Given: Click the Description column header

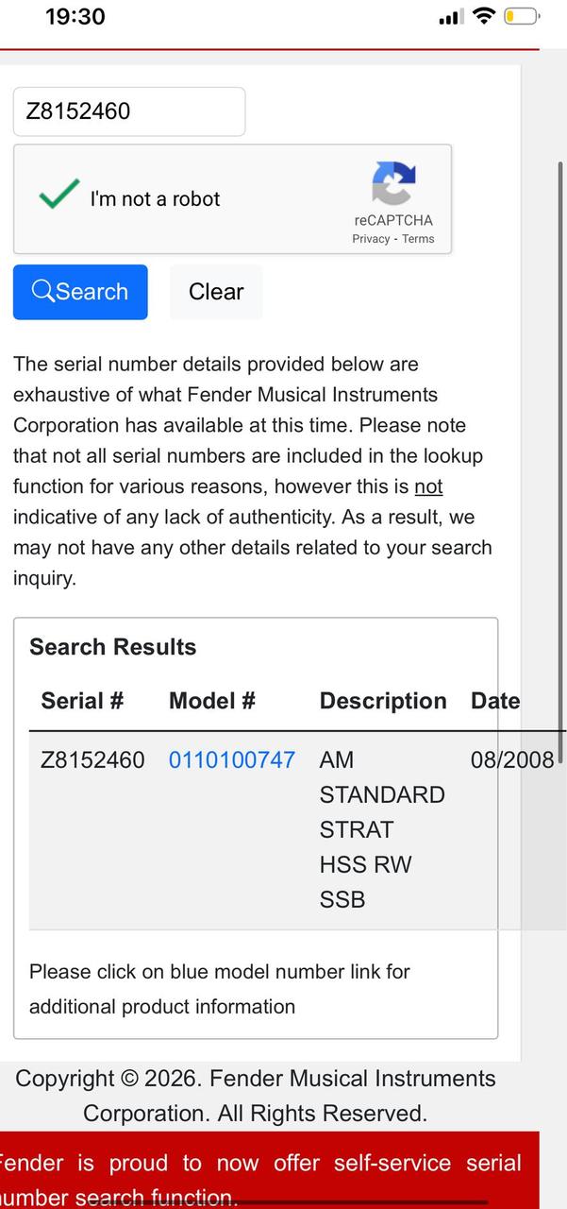Looking at the screenshot, I should [x=383, y=701].
